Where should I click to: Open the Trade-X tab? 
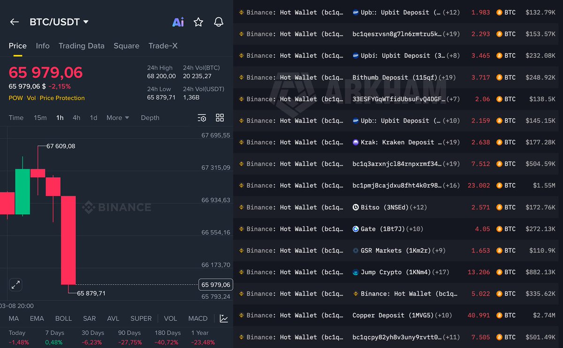coord(163,46)
